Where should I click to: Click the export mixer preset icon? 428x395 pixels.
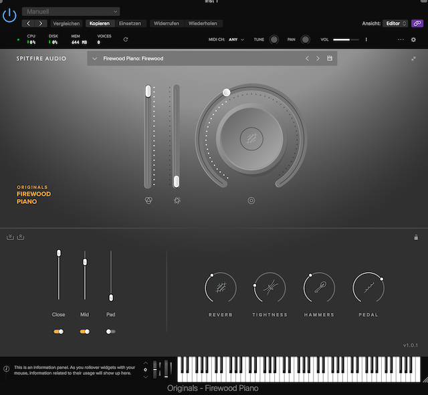tap(21, 237)
